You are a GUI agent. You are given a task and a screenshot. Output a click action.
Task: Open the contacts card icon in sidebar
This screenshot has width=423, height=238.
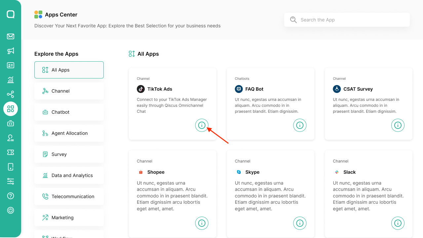point(11,65)
